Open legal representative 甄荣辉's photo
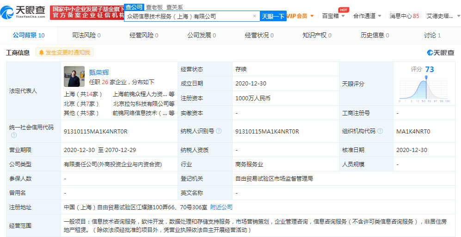The width and height of the screenshot is (461, 237). coord(74,76)
